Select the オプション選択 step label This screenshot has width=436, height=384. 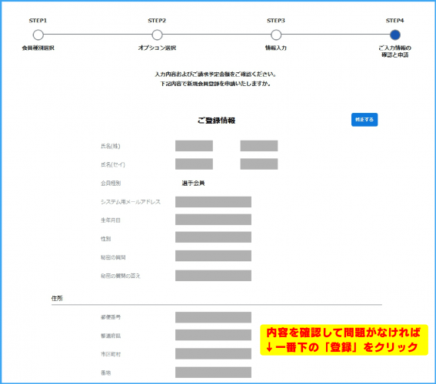coord(157,48)
